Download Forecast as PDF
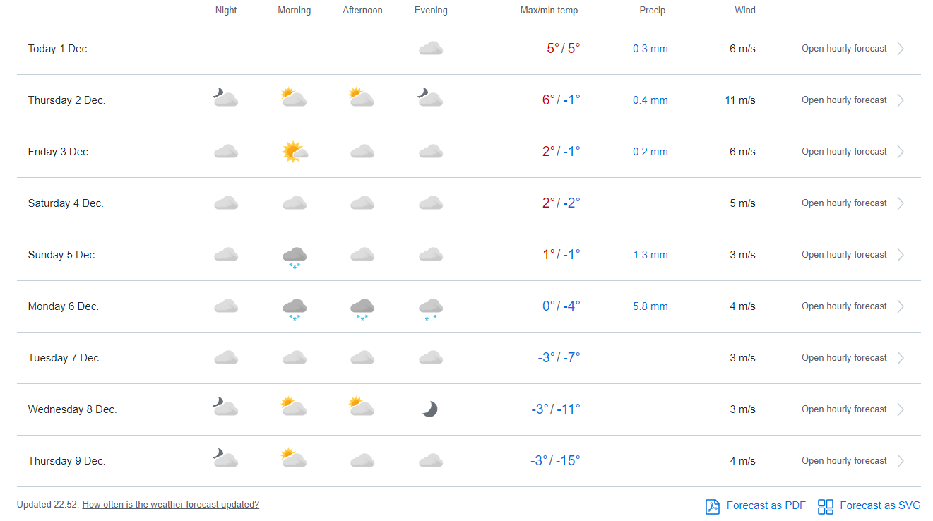The height and width of the screenshot is (521, 933). [x=766, y=505]
